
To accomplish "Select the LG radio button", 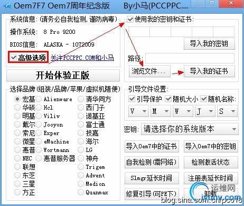I will pos(81,150).
